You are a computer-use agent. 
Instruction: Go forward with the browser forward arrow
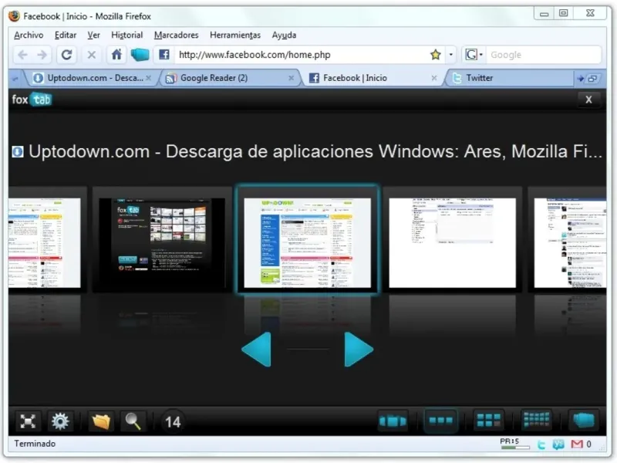(42, 55)
